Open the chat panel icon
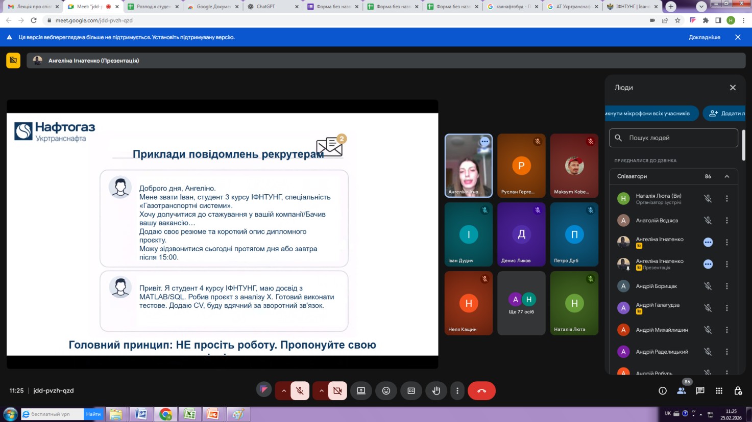The image size is (752, 422). point(700,391)
